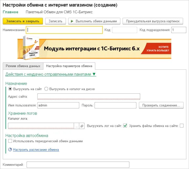
Task: Click the Пароль input field
Action: click(x=115, y=105)
